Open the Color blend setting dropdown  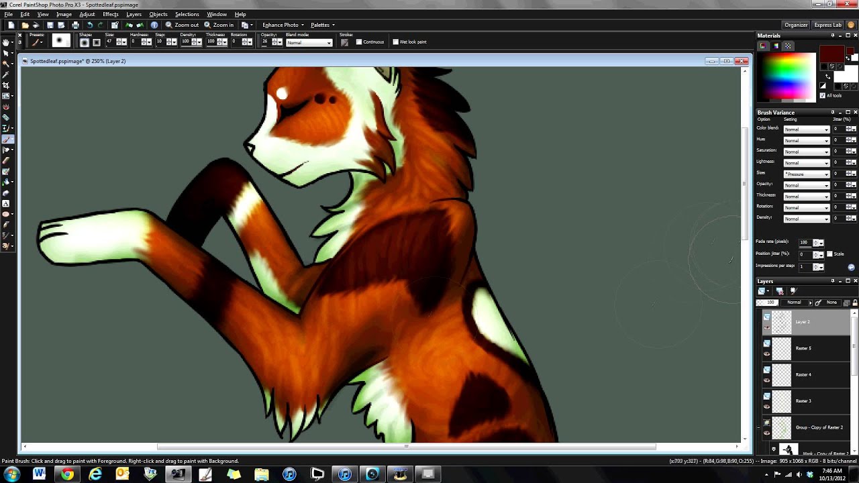[807, 129]
